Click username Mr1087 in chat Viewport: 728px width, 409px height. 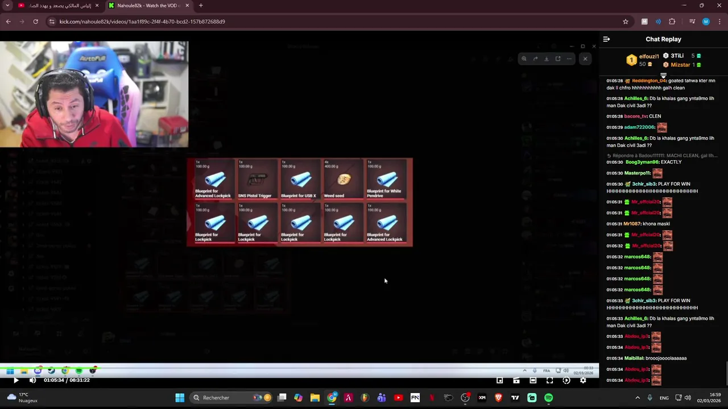tap(632, 224)
